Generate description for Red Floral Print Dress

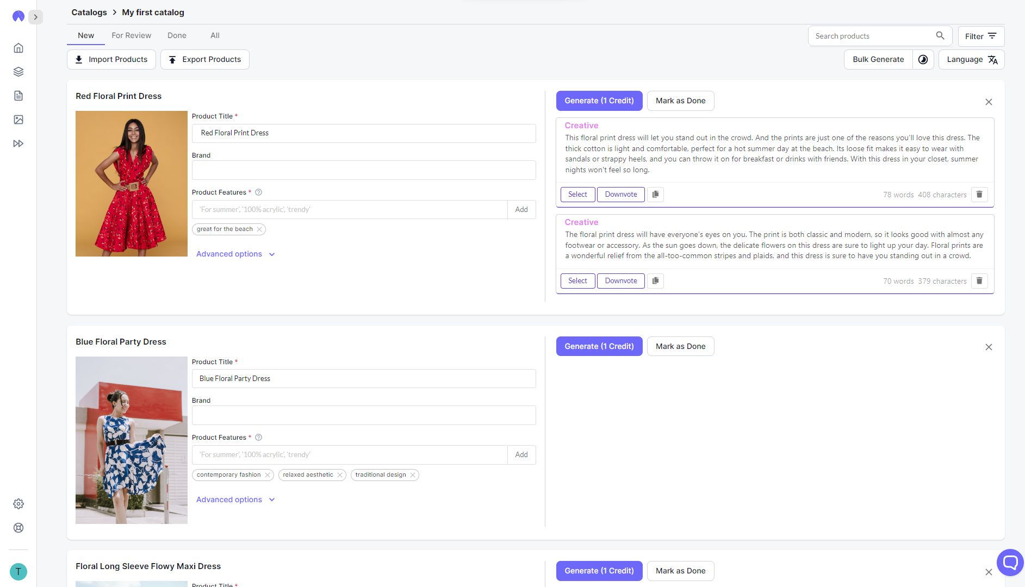599,101
